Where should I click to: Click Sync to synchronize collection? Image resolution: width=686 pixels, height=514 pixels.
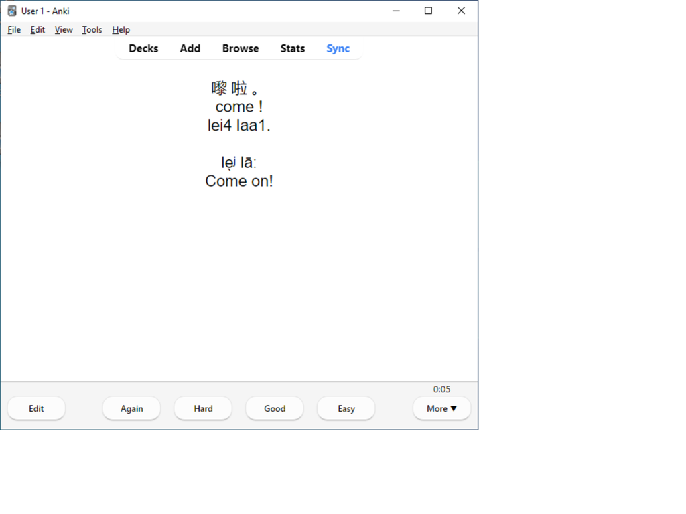[x=338, y=48]
